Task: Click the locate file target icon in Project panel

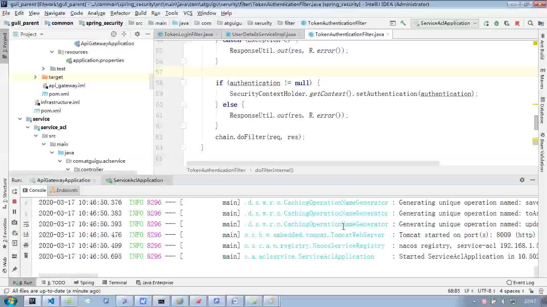Action: 114,34
